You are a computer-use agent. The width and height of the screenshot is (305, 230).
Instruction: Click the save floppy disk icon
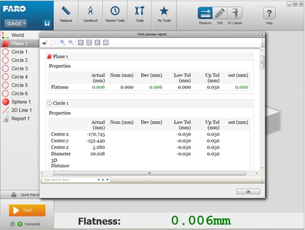(47, 24)
